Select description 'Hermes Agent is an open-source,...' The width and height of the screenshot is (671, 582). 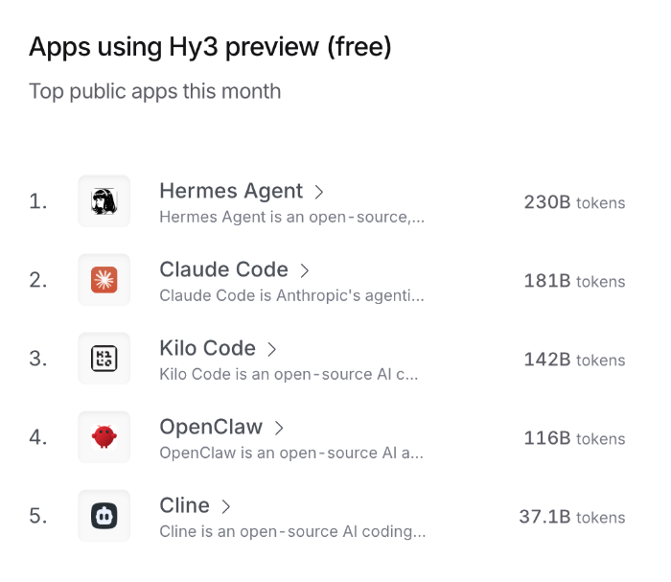(x=291, y=217)
